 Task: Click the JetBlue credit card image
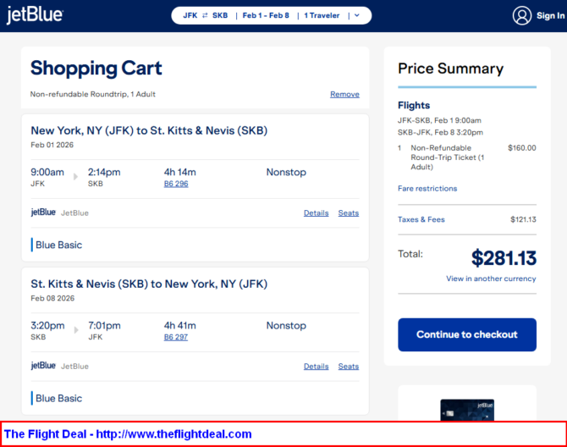tap(467, 410)
